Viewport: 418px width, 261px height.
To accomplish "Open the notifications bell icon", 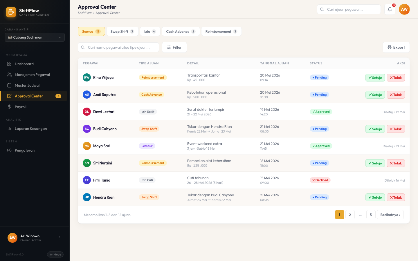I will [390, 9].
